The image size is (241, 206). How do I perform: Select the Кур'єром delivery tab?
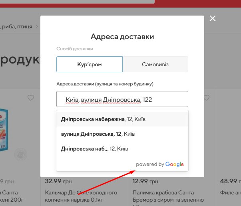[x=90, y=64]
